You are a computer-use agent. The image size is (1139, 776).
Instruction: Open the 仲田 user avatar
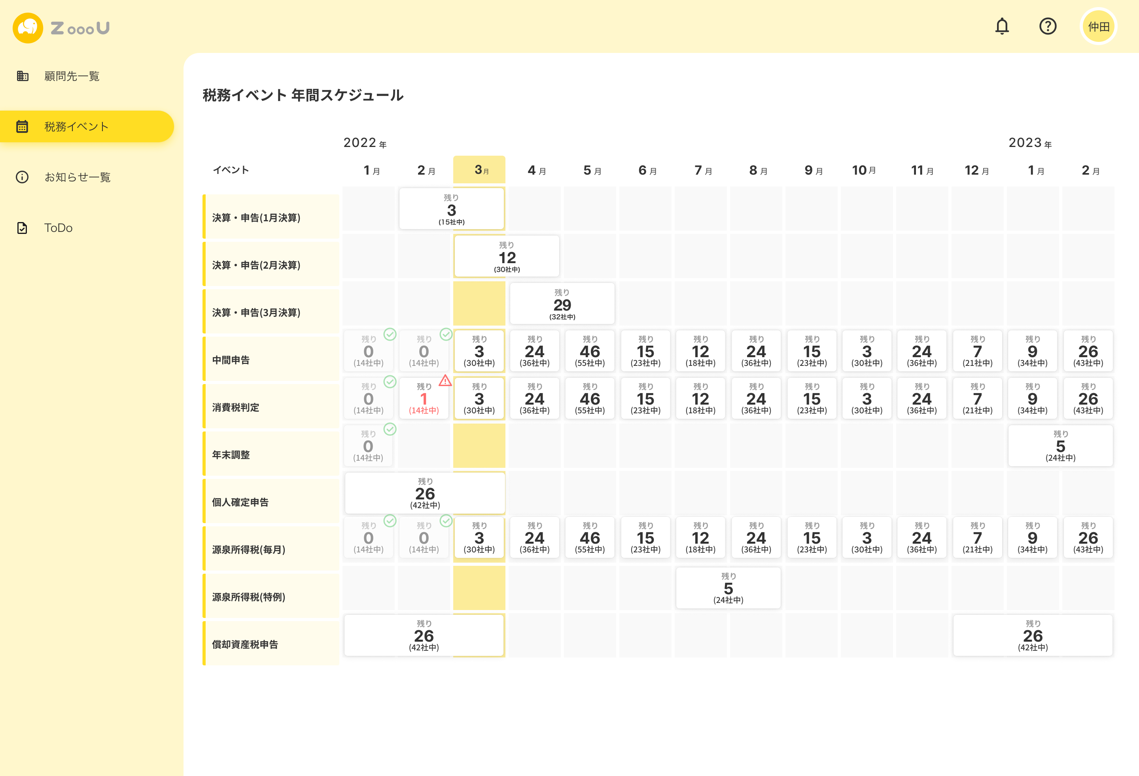pos(1099,26)
